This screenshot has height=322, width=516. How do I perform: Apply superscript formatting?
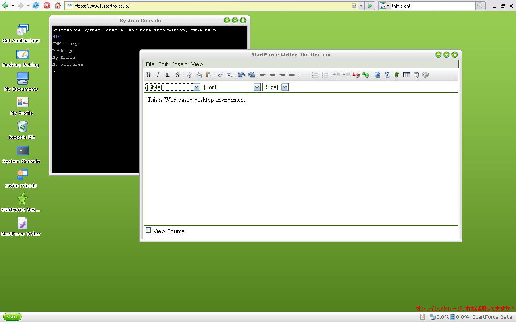tap(220, 75)
